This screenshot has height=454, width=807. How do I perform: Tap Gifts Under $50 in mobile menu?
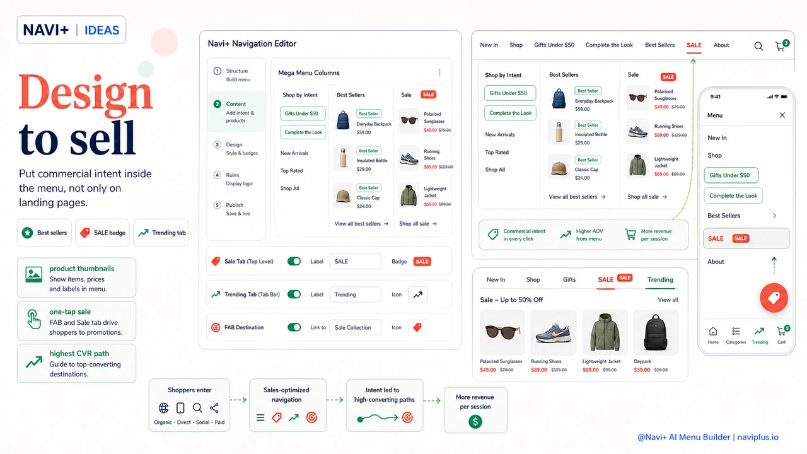[730, 175]
